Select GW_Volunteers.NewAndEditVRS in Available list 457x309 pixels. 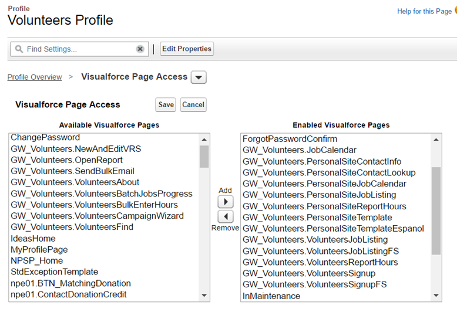104,149
